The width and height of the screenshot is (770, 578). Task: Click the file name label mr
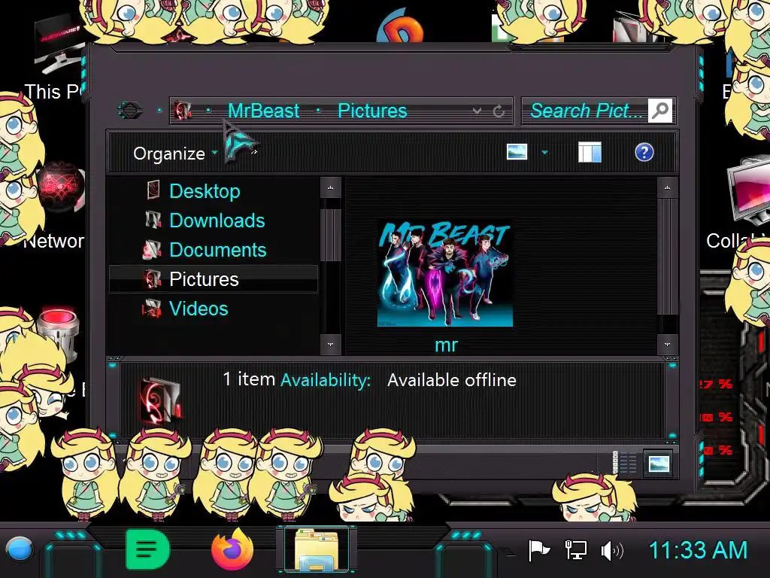pyautogui.click(x=446, y=345)
